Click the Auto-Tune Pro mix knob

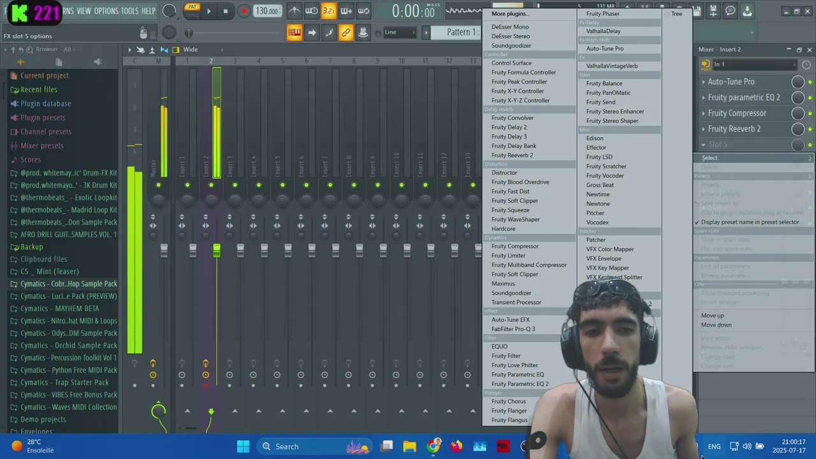[x=798, y=82]
